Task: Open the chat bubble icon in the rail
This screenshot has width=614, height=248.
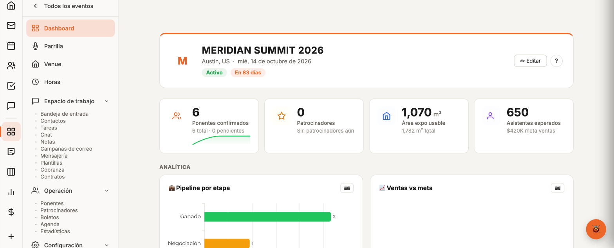Action: click(11, 106)
